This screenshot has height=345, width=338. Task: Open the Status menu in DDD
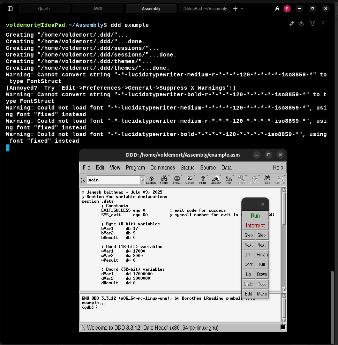click(187, 168)
